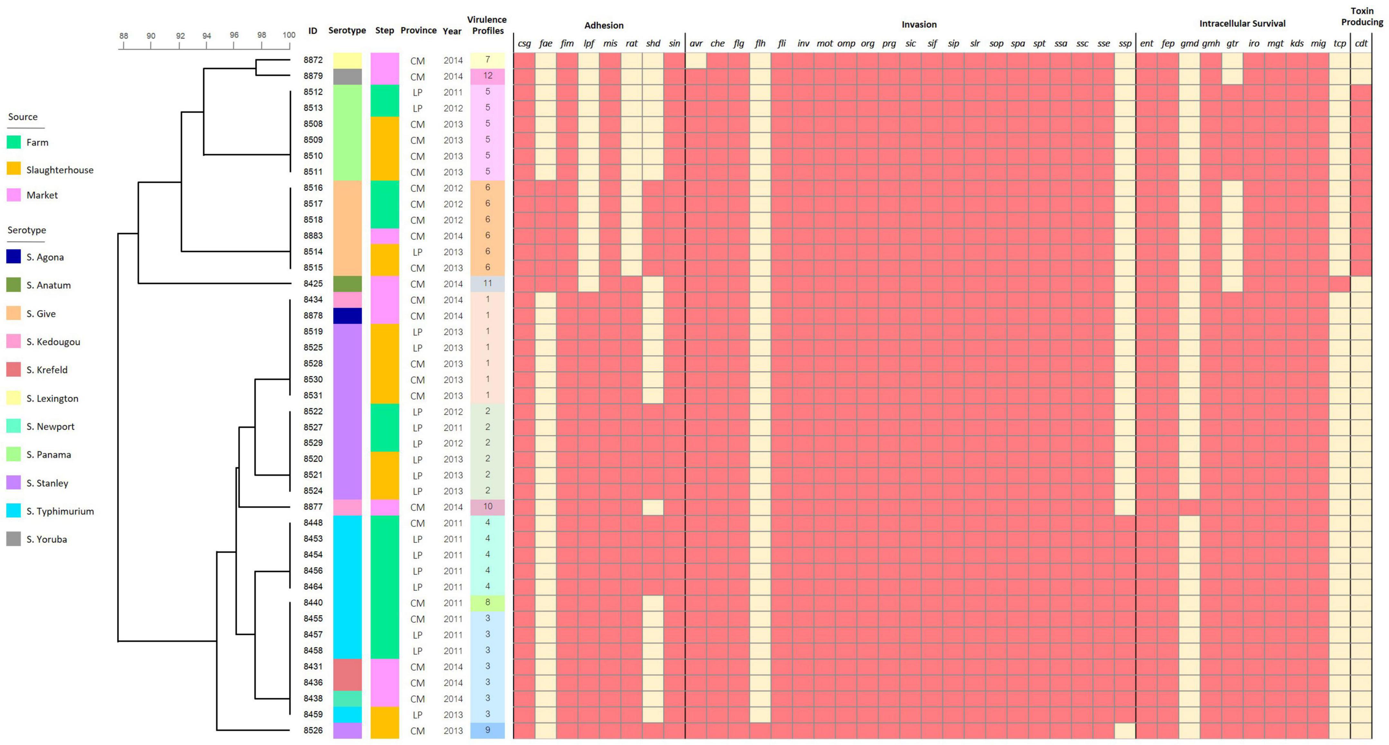Select the S. Krefeld red swatch
This screenshot has height=745, width=1389.
pyautogui.click(x=14, y=369)
